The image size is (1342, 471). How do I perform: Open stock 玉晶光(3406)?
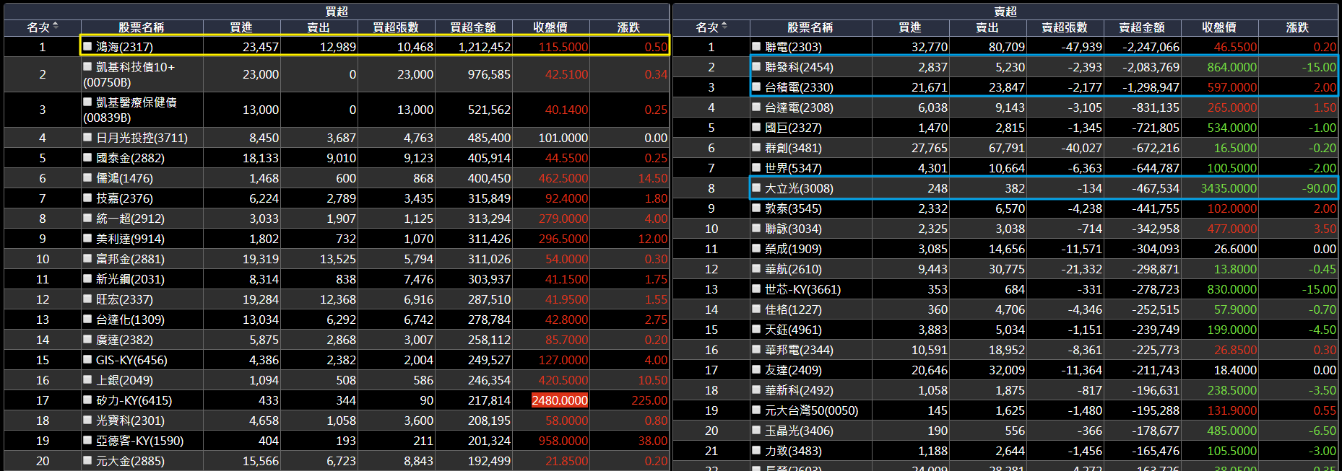799,431
